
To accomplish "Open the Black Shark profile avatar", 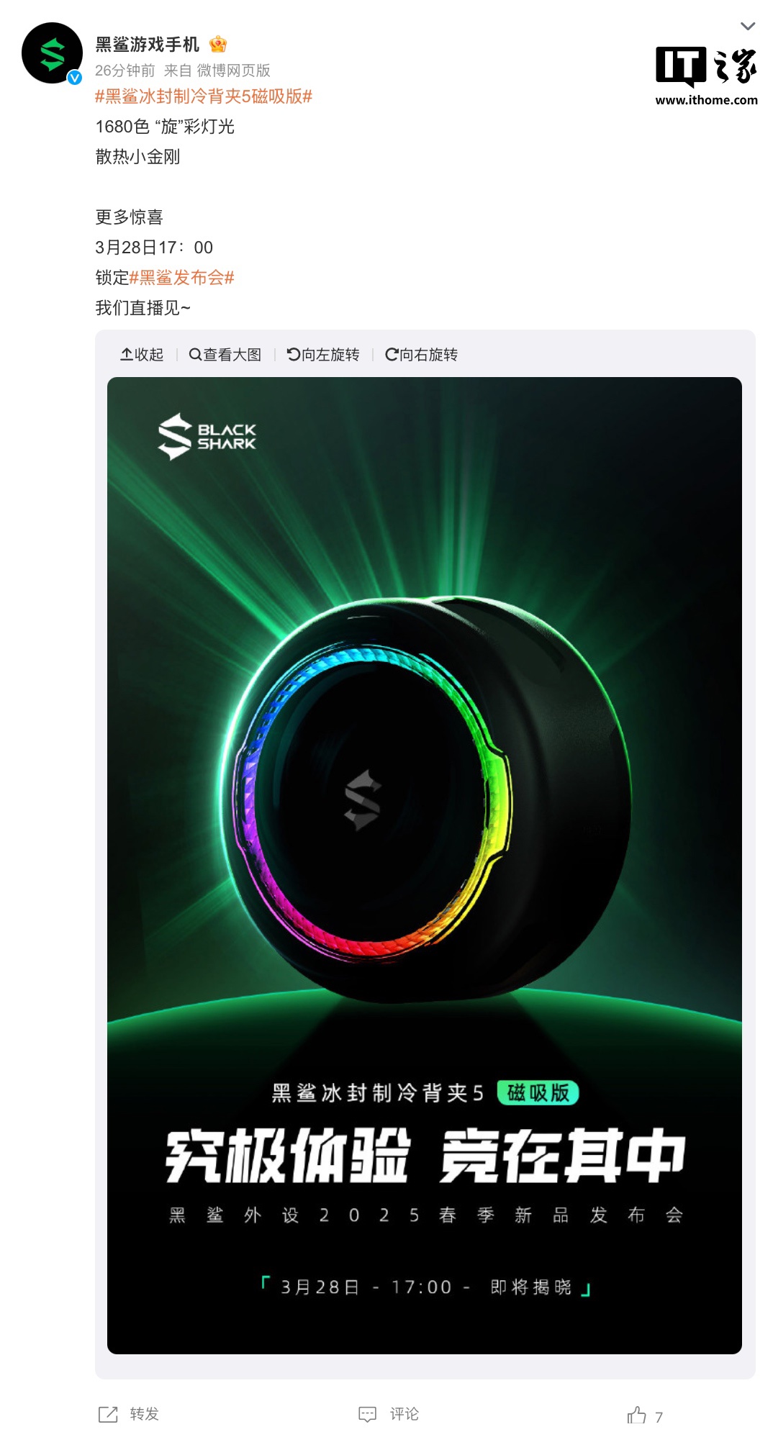I will tap(52, 53).
